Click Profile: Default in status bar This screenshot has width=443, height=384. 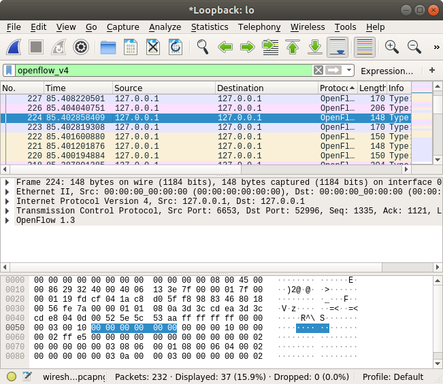393,377
